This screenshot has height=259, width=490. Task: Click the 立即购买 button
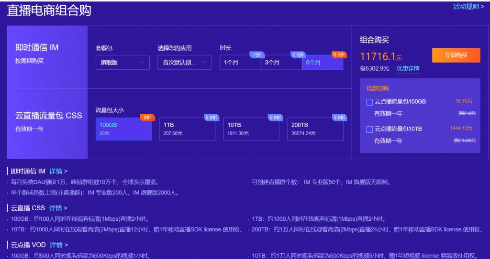[x=456, y=55]
